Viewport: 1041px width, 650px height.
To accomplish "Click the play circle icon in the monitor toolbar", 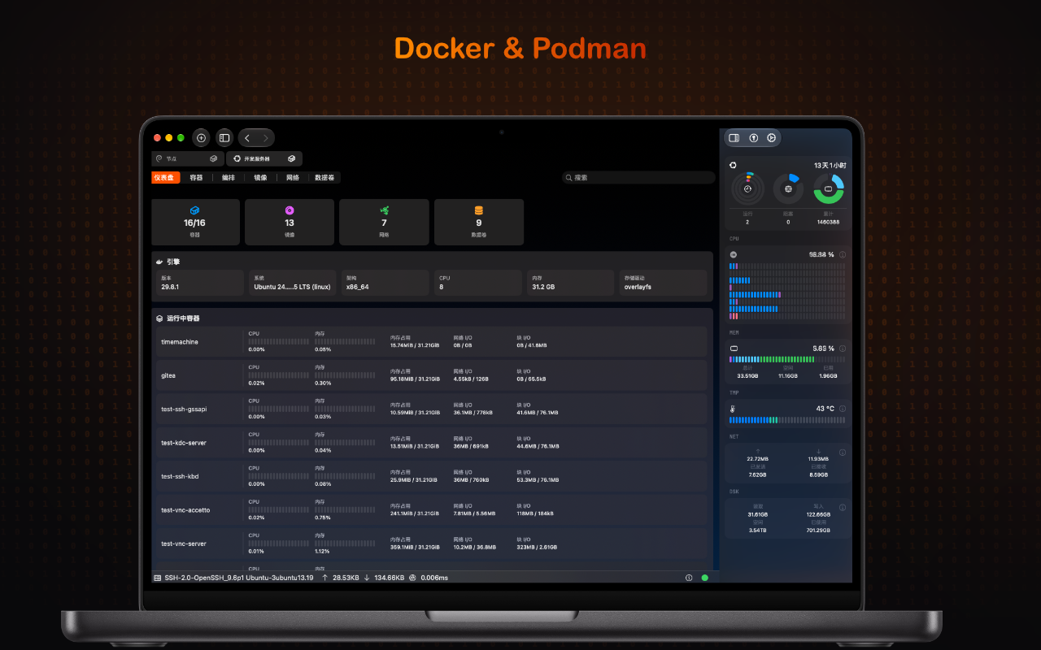I will pos(771,138).
